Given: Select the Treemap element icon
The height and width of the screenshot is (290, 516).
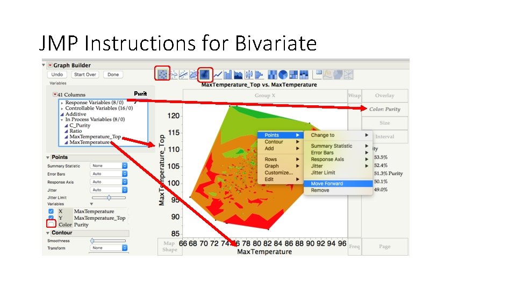Looking at the screenshot, I should (293, 75).
